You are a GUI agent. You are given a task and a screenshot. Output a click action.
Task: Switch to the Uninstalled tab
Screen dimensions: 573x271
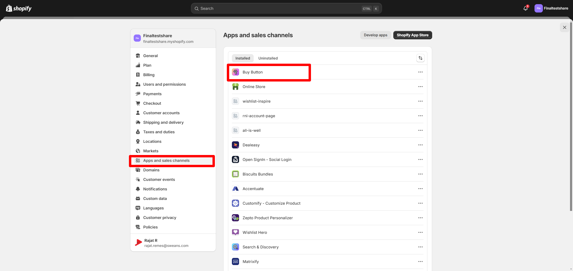pyautogui.click(x=268, y=58)
